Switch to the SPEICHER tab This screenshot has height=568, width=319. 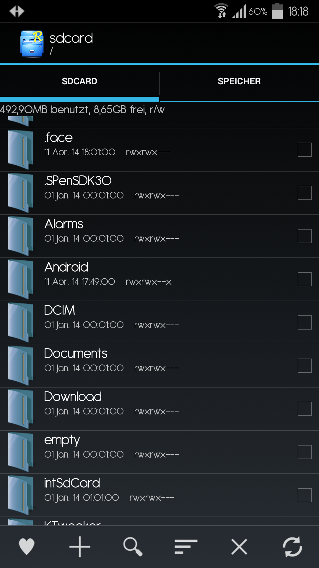[x=239, y=81]
